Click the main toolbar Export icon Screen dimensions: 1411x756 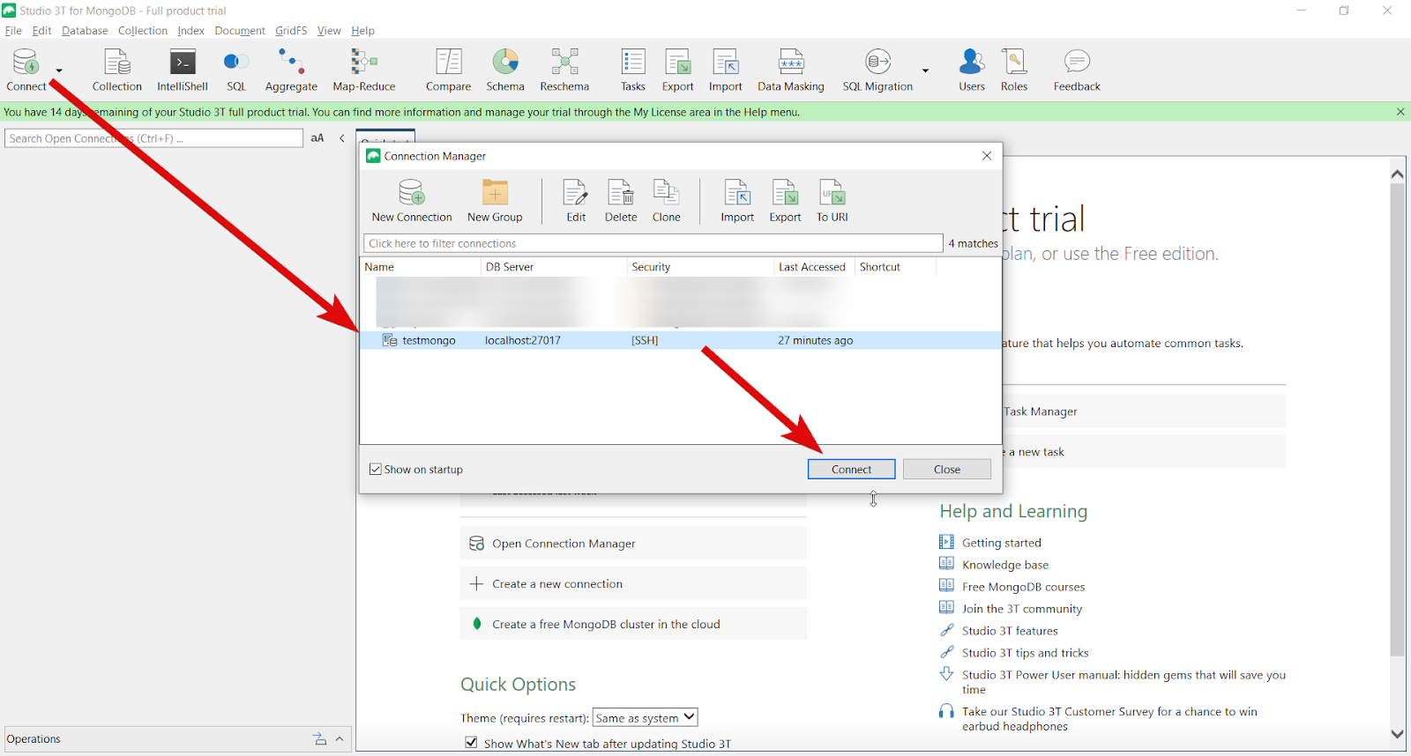click(678, 70)
